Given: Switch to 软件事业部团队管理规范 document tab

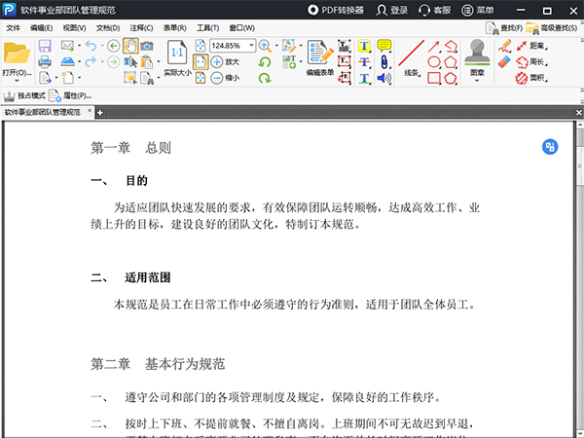Looking at the screenshot, I should (47, 113).
